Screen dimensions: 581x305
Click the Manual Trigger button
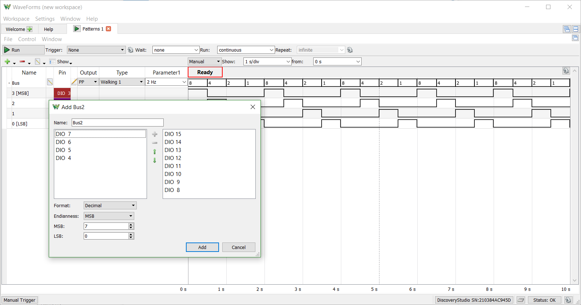tap(20, 300)
